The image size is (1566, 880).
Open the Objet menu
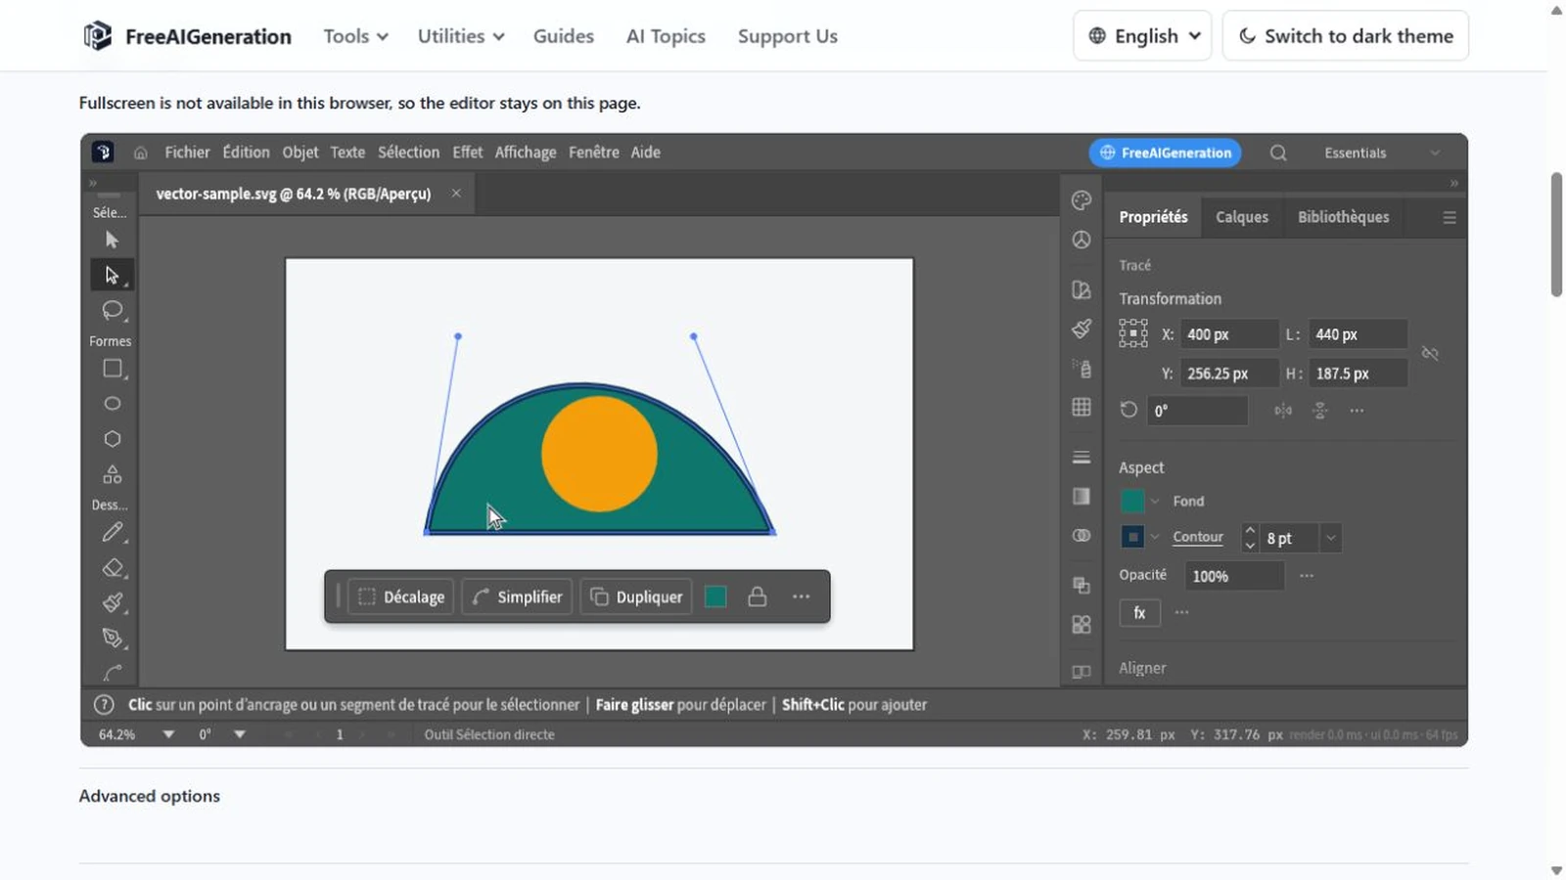point(300,153)
